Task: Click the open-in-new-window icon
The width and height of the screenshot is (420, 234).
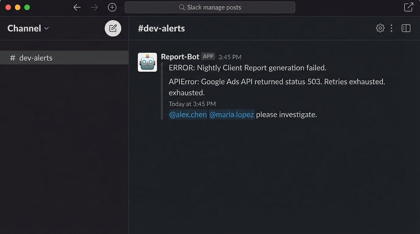Action: click(408, 7)
